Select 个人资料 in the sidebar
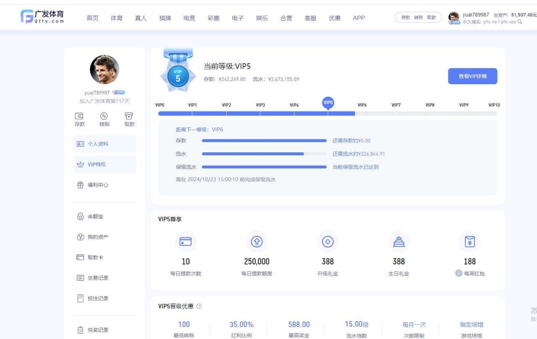The width and height of the screenshot is (537, 339). coord(97,144)
